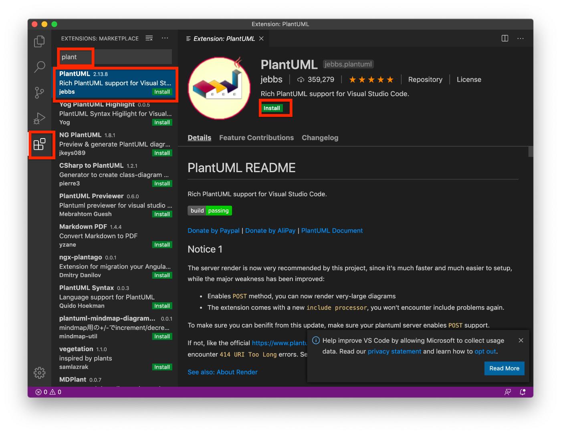
Task: Open the opt out link
Action: coord(486,352)
